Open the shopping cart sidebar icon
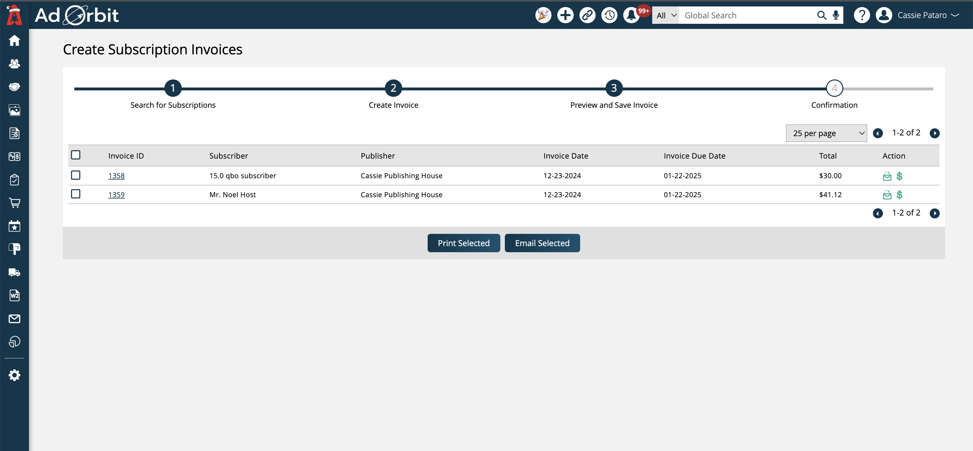 [x=14, y=203]
